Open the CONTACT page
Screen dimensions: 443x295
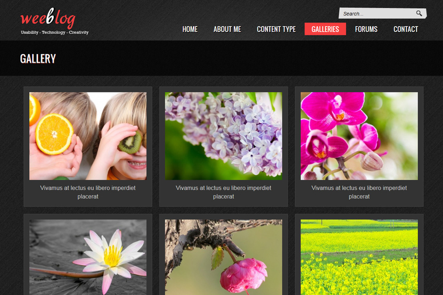(406, 29)
